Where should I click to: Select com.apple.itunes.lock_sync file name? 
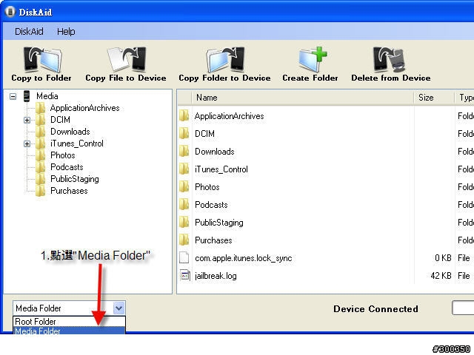click(x=244, y=258)
